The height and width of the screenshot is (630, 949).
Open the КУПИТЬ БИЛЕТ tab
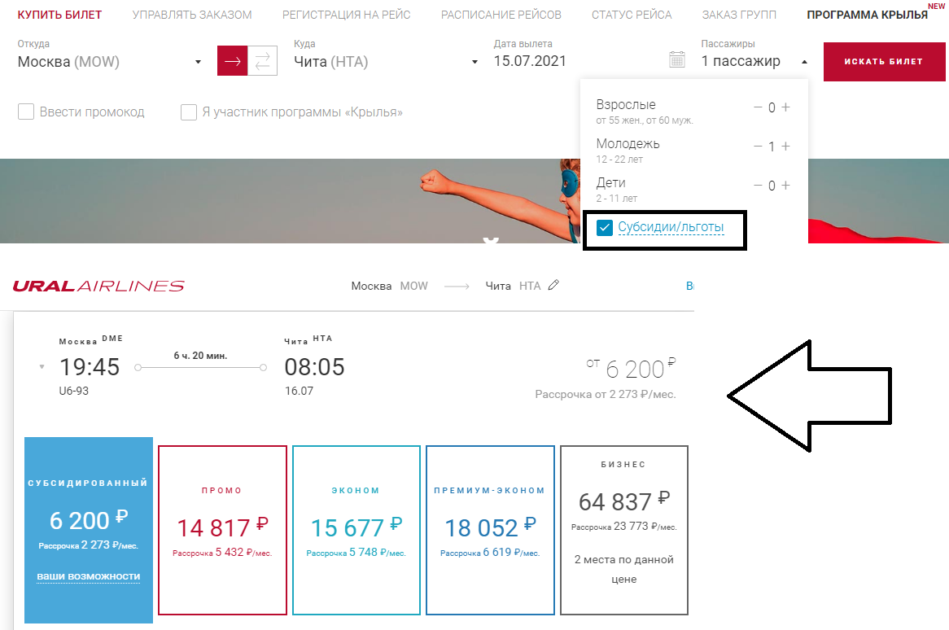pyautogui.click(x=60, y=15)
